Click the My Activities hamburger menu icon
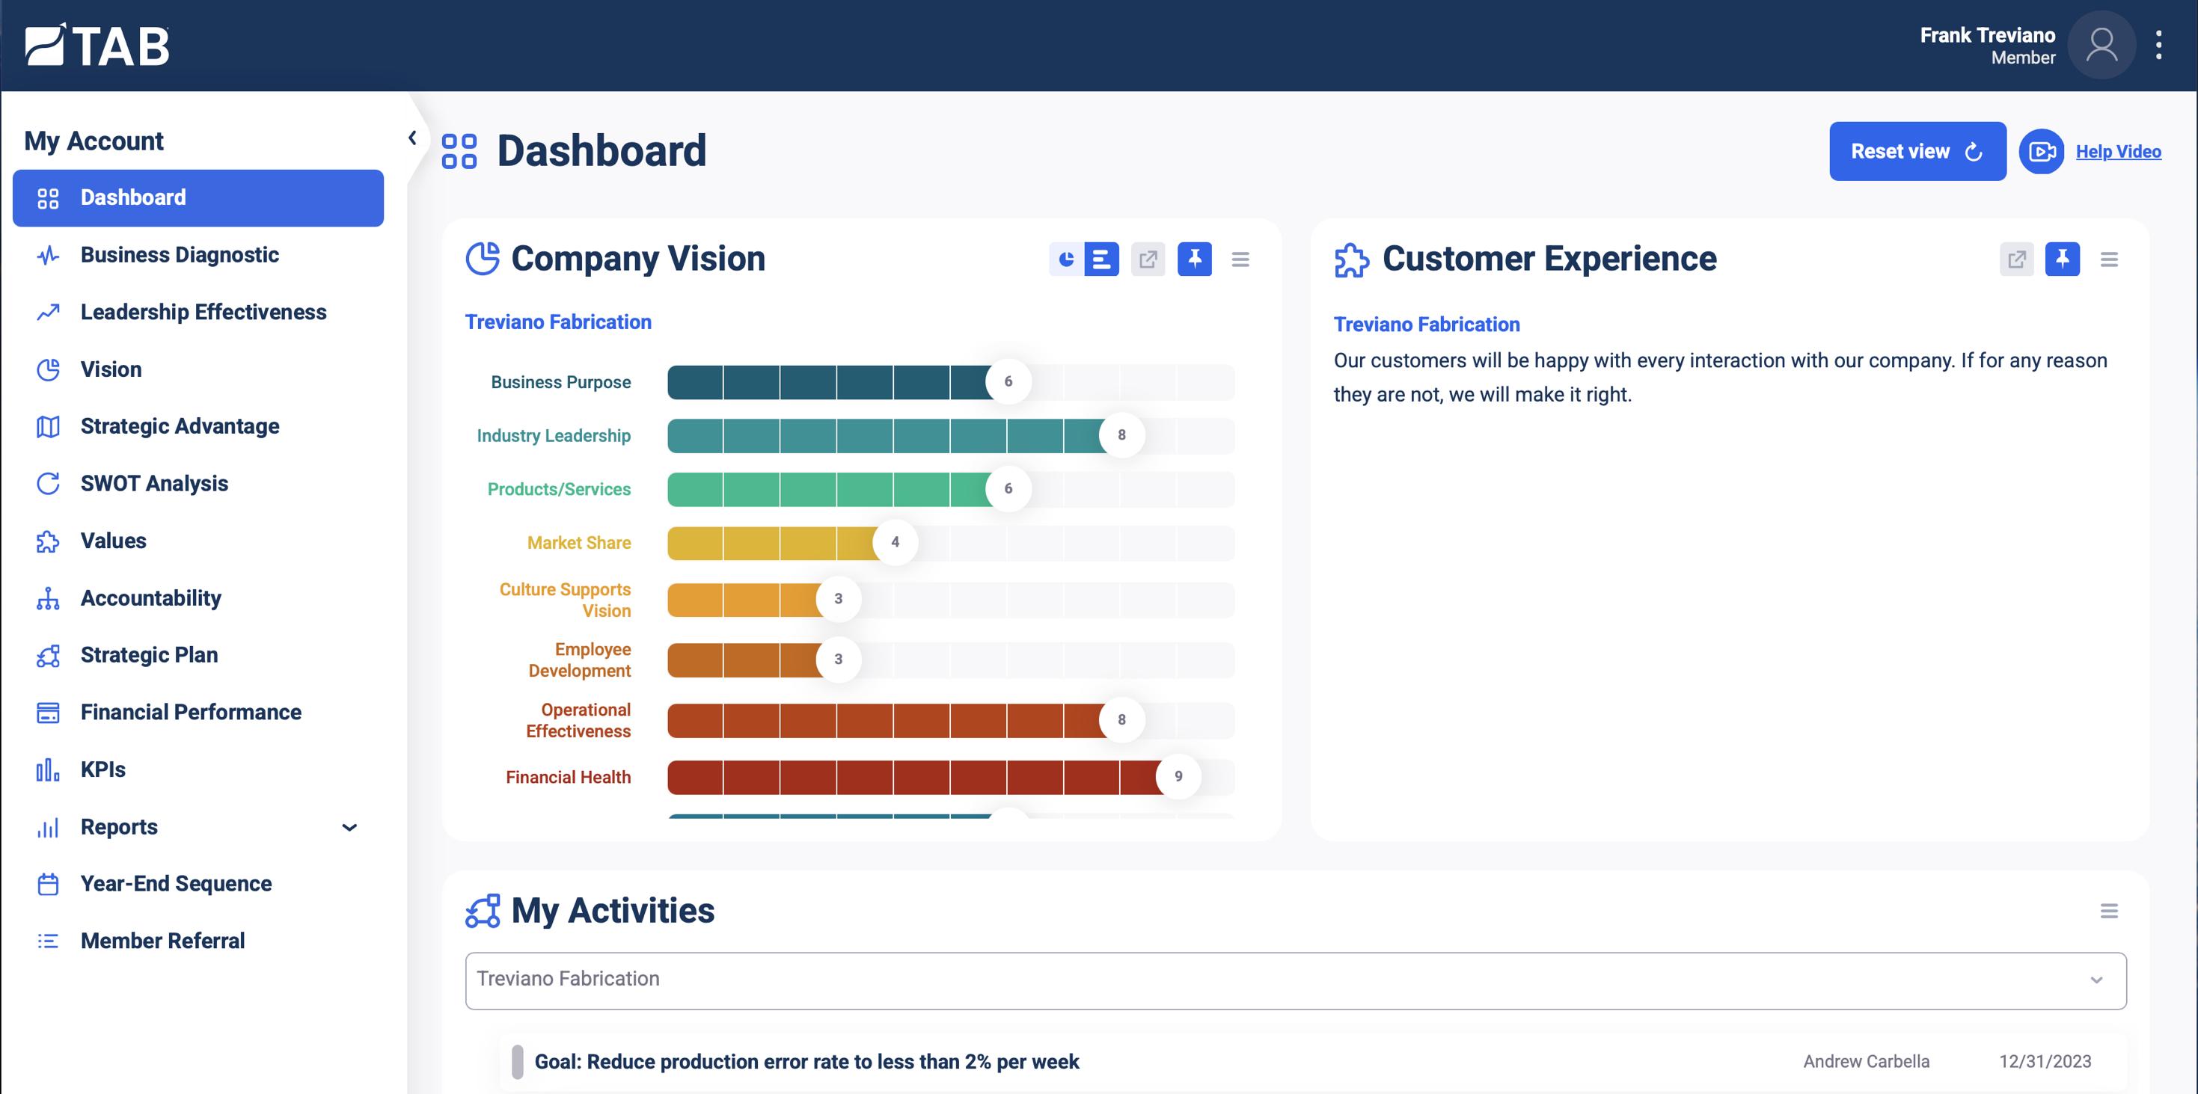The image size is (2198, 1094). [x=2108, y=912]
